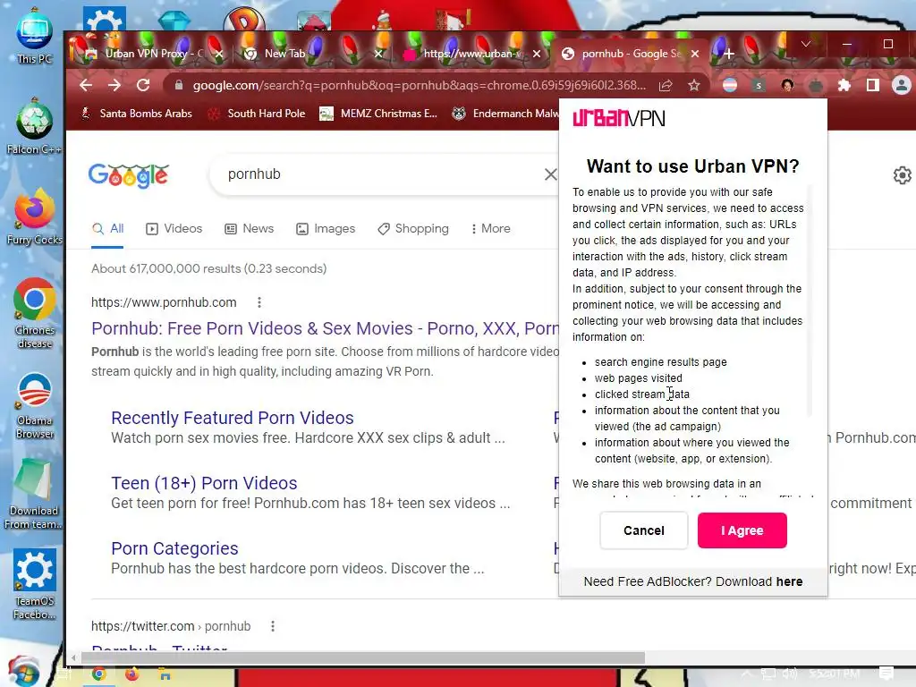Expand the More search filters menu
916x687 pixels.
pyautogui.click(x=491, y=228)
